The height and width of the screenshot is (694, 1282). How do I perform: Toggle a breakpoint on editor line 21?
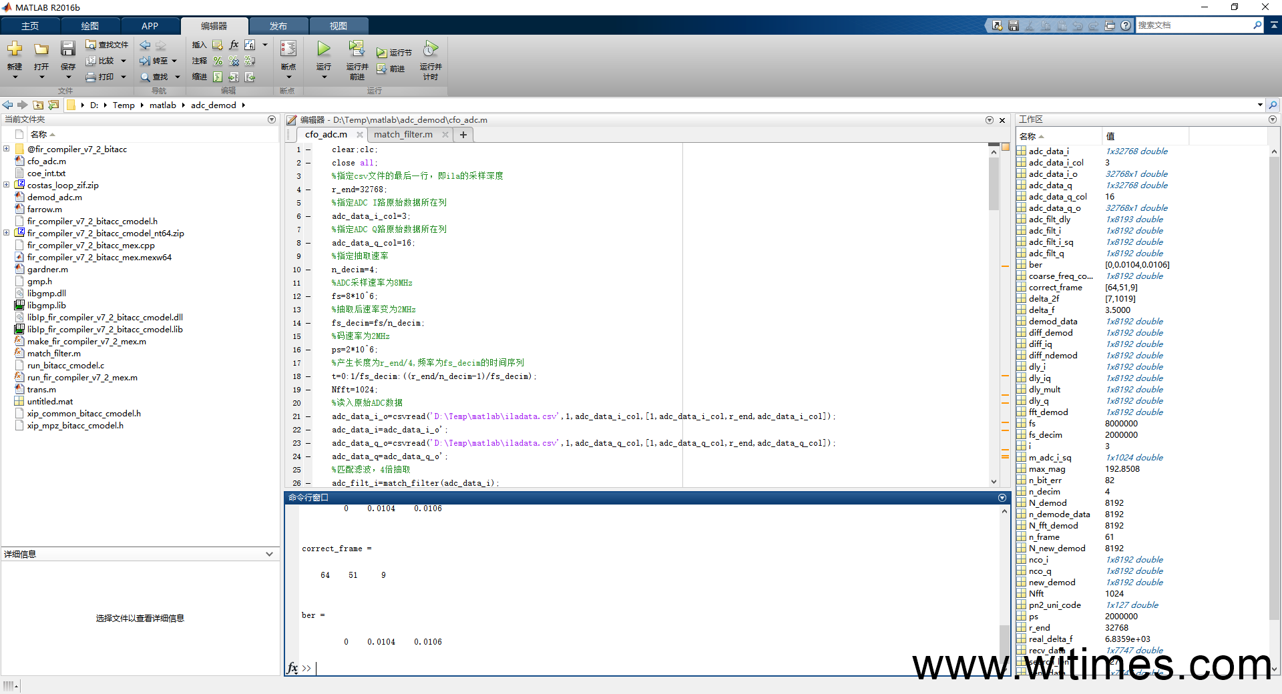308,416
